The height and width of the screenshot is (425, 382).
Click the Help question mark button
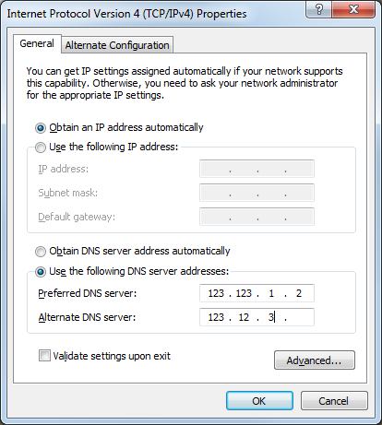point(319,9)
